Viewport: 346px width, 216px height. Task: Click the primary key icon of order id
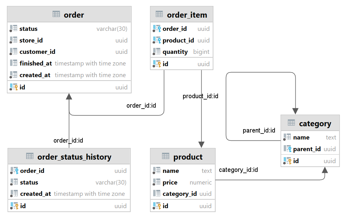(x=14, y=87)
